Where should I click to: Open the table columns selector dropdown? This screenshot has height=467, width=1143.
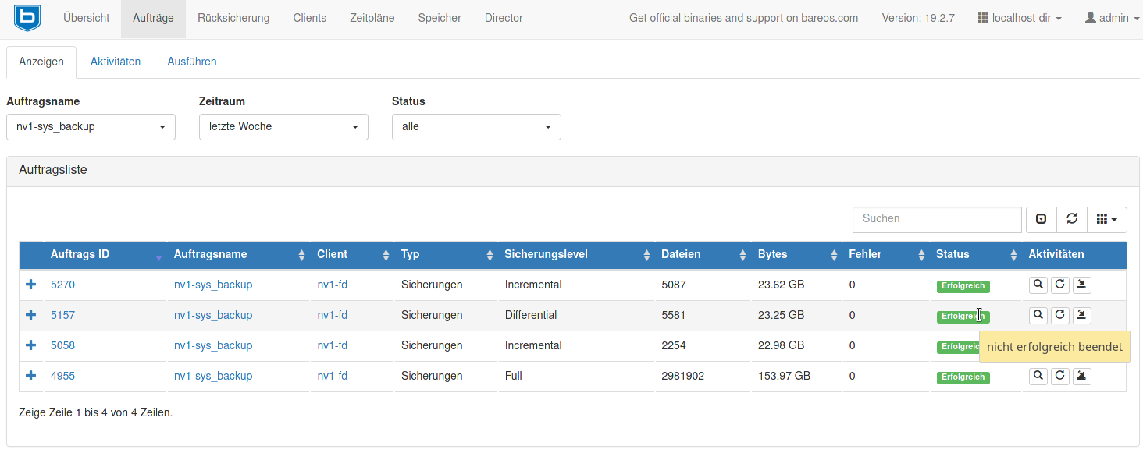(1106, 220)
